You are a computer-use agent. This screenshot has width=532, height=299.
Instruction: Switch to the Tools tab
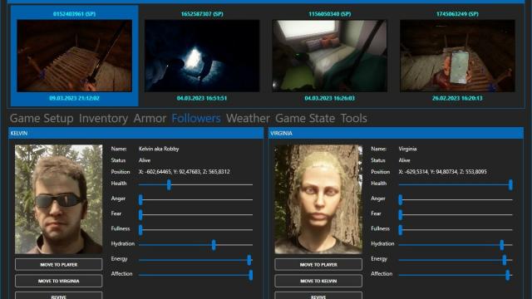[353, 118]
